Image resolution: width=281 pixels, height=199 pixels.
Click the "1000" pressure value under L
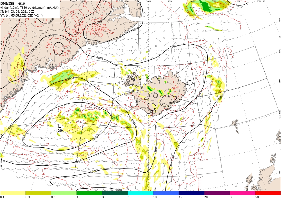coord(60,131)
